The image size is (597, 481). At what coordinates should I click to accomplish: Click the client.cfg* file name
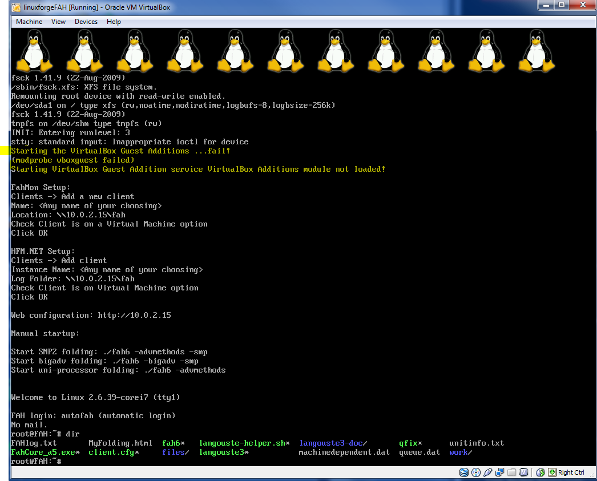tap(114, 452)
